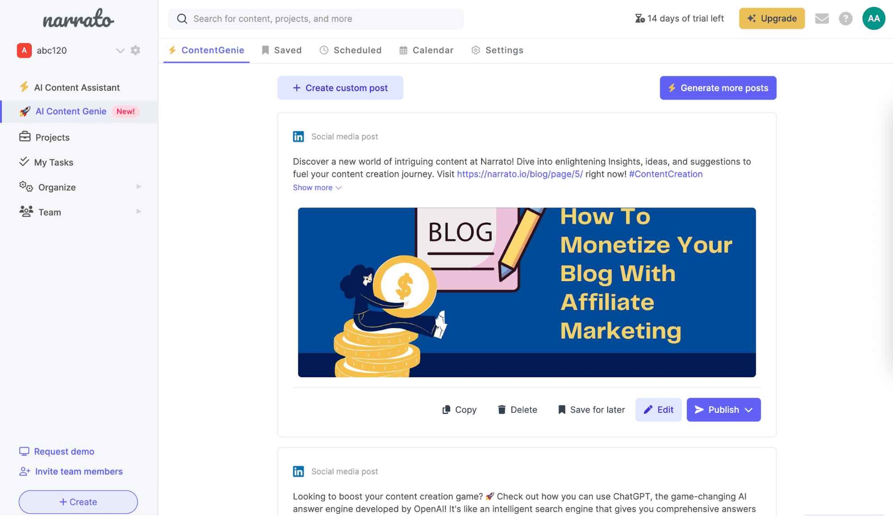Image resolution: width=893 pixels, height=516 pixels.
Task: Open workspace settings gear icon
Action: [x=135, y=50]
